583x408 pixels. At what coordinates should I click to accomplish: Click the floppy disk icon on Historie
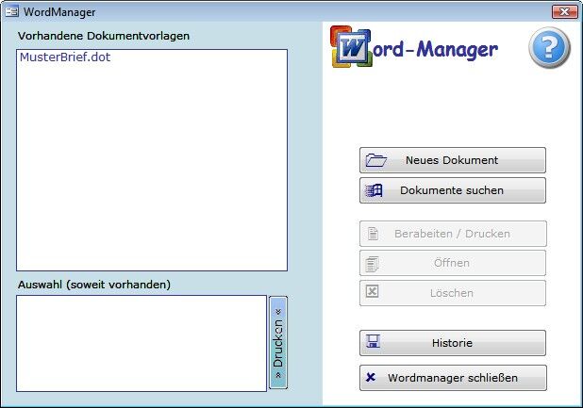[x=374, y=343]
